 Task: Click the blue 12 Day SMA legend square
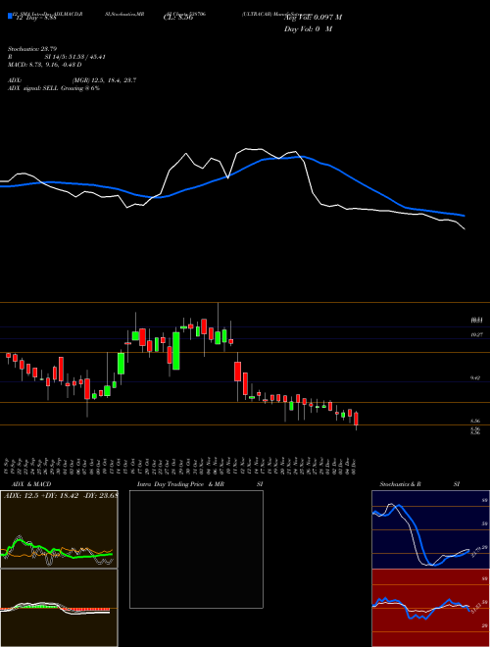[x=11, y=18]
